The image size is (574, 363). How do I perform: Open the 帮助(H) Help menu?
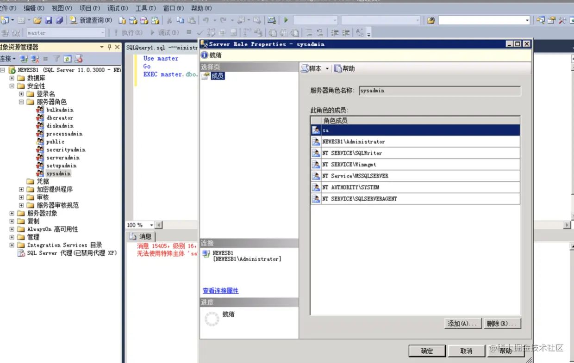coord(201,8)
